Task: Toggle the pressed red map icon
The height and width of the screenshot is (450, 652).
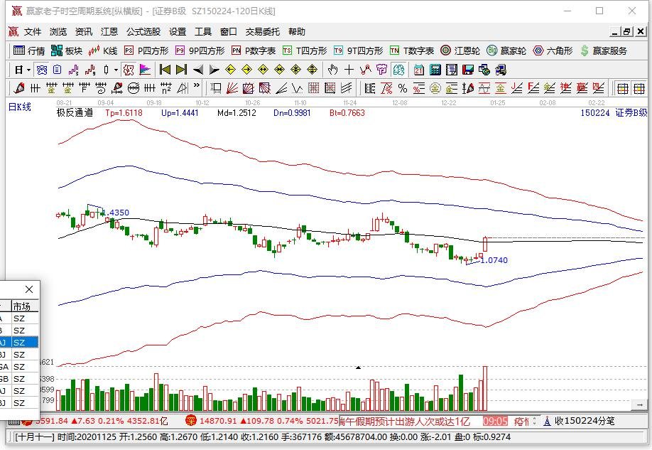Action: coord(129,70)
